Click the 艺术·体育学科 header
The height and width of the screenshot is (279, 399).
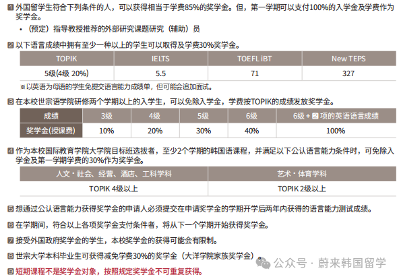(x=302, y=174)
